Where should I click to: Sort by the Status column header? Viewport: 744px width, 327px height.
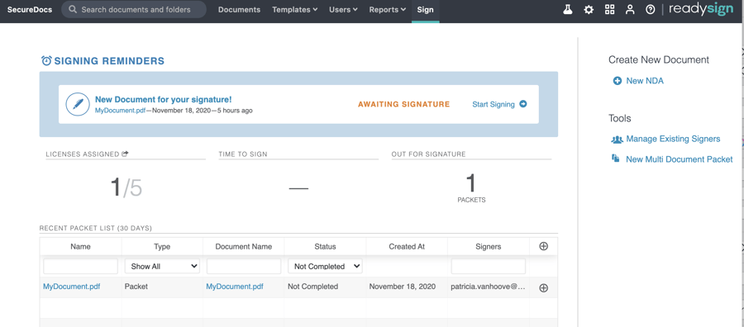(x=325, y=246)
